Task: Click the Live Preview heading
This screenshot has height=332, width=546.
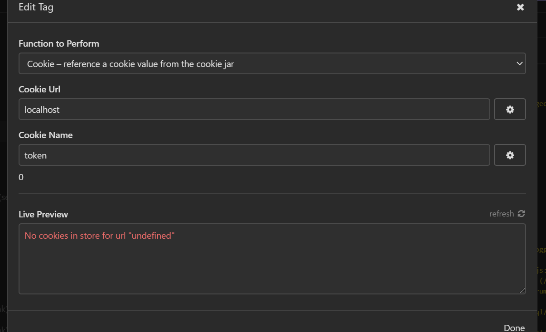Action: [43, 214]
